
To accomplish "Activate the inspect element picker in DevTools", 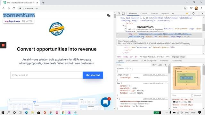I will (119, 13).
